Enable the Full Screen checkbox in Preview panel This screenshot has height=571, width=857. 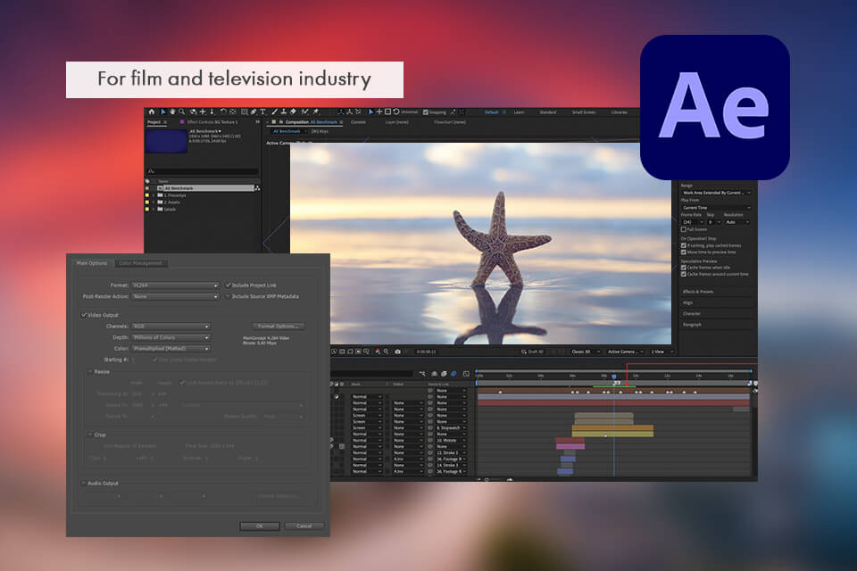click(684, 229)
